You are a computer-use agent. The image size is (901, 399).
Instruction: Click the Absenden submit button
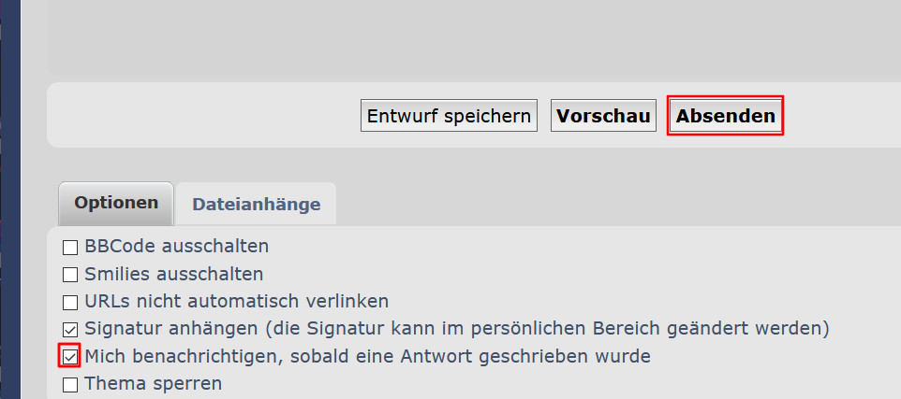(x=725, y=116)
